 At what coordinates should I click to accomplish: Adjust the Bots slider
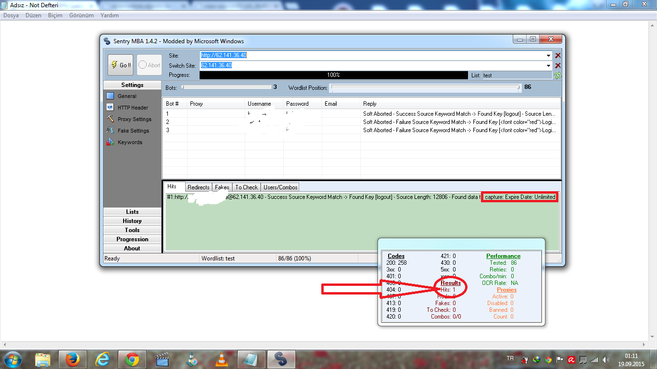coord(183,87)
